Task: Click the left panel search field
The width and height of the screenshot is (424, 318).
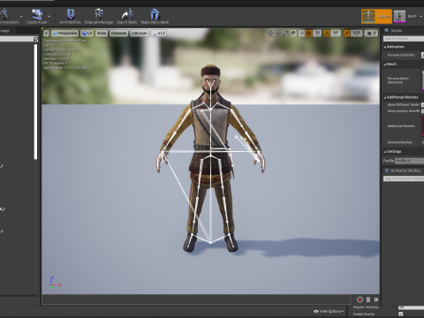Action: point(17,39)
